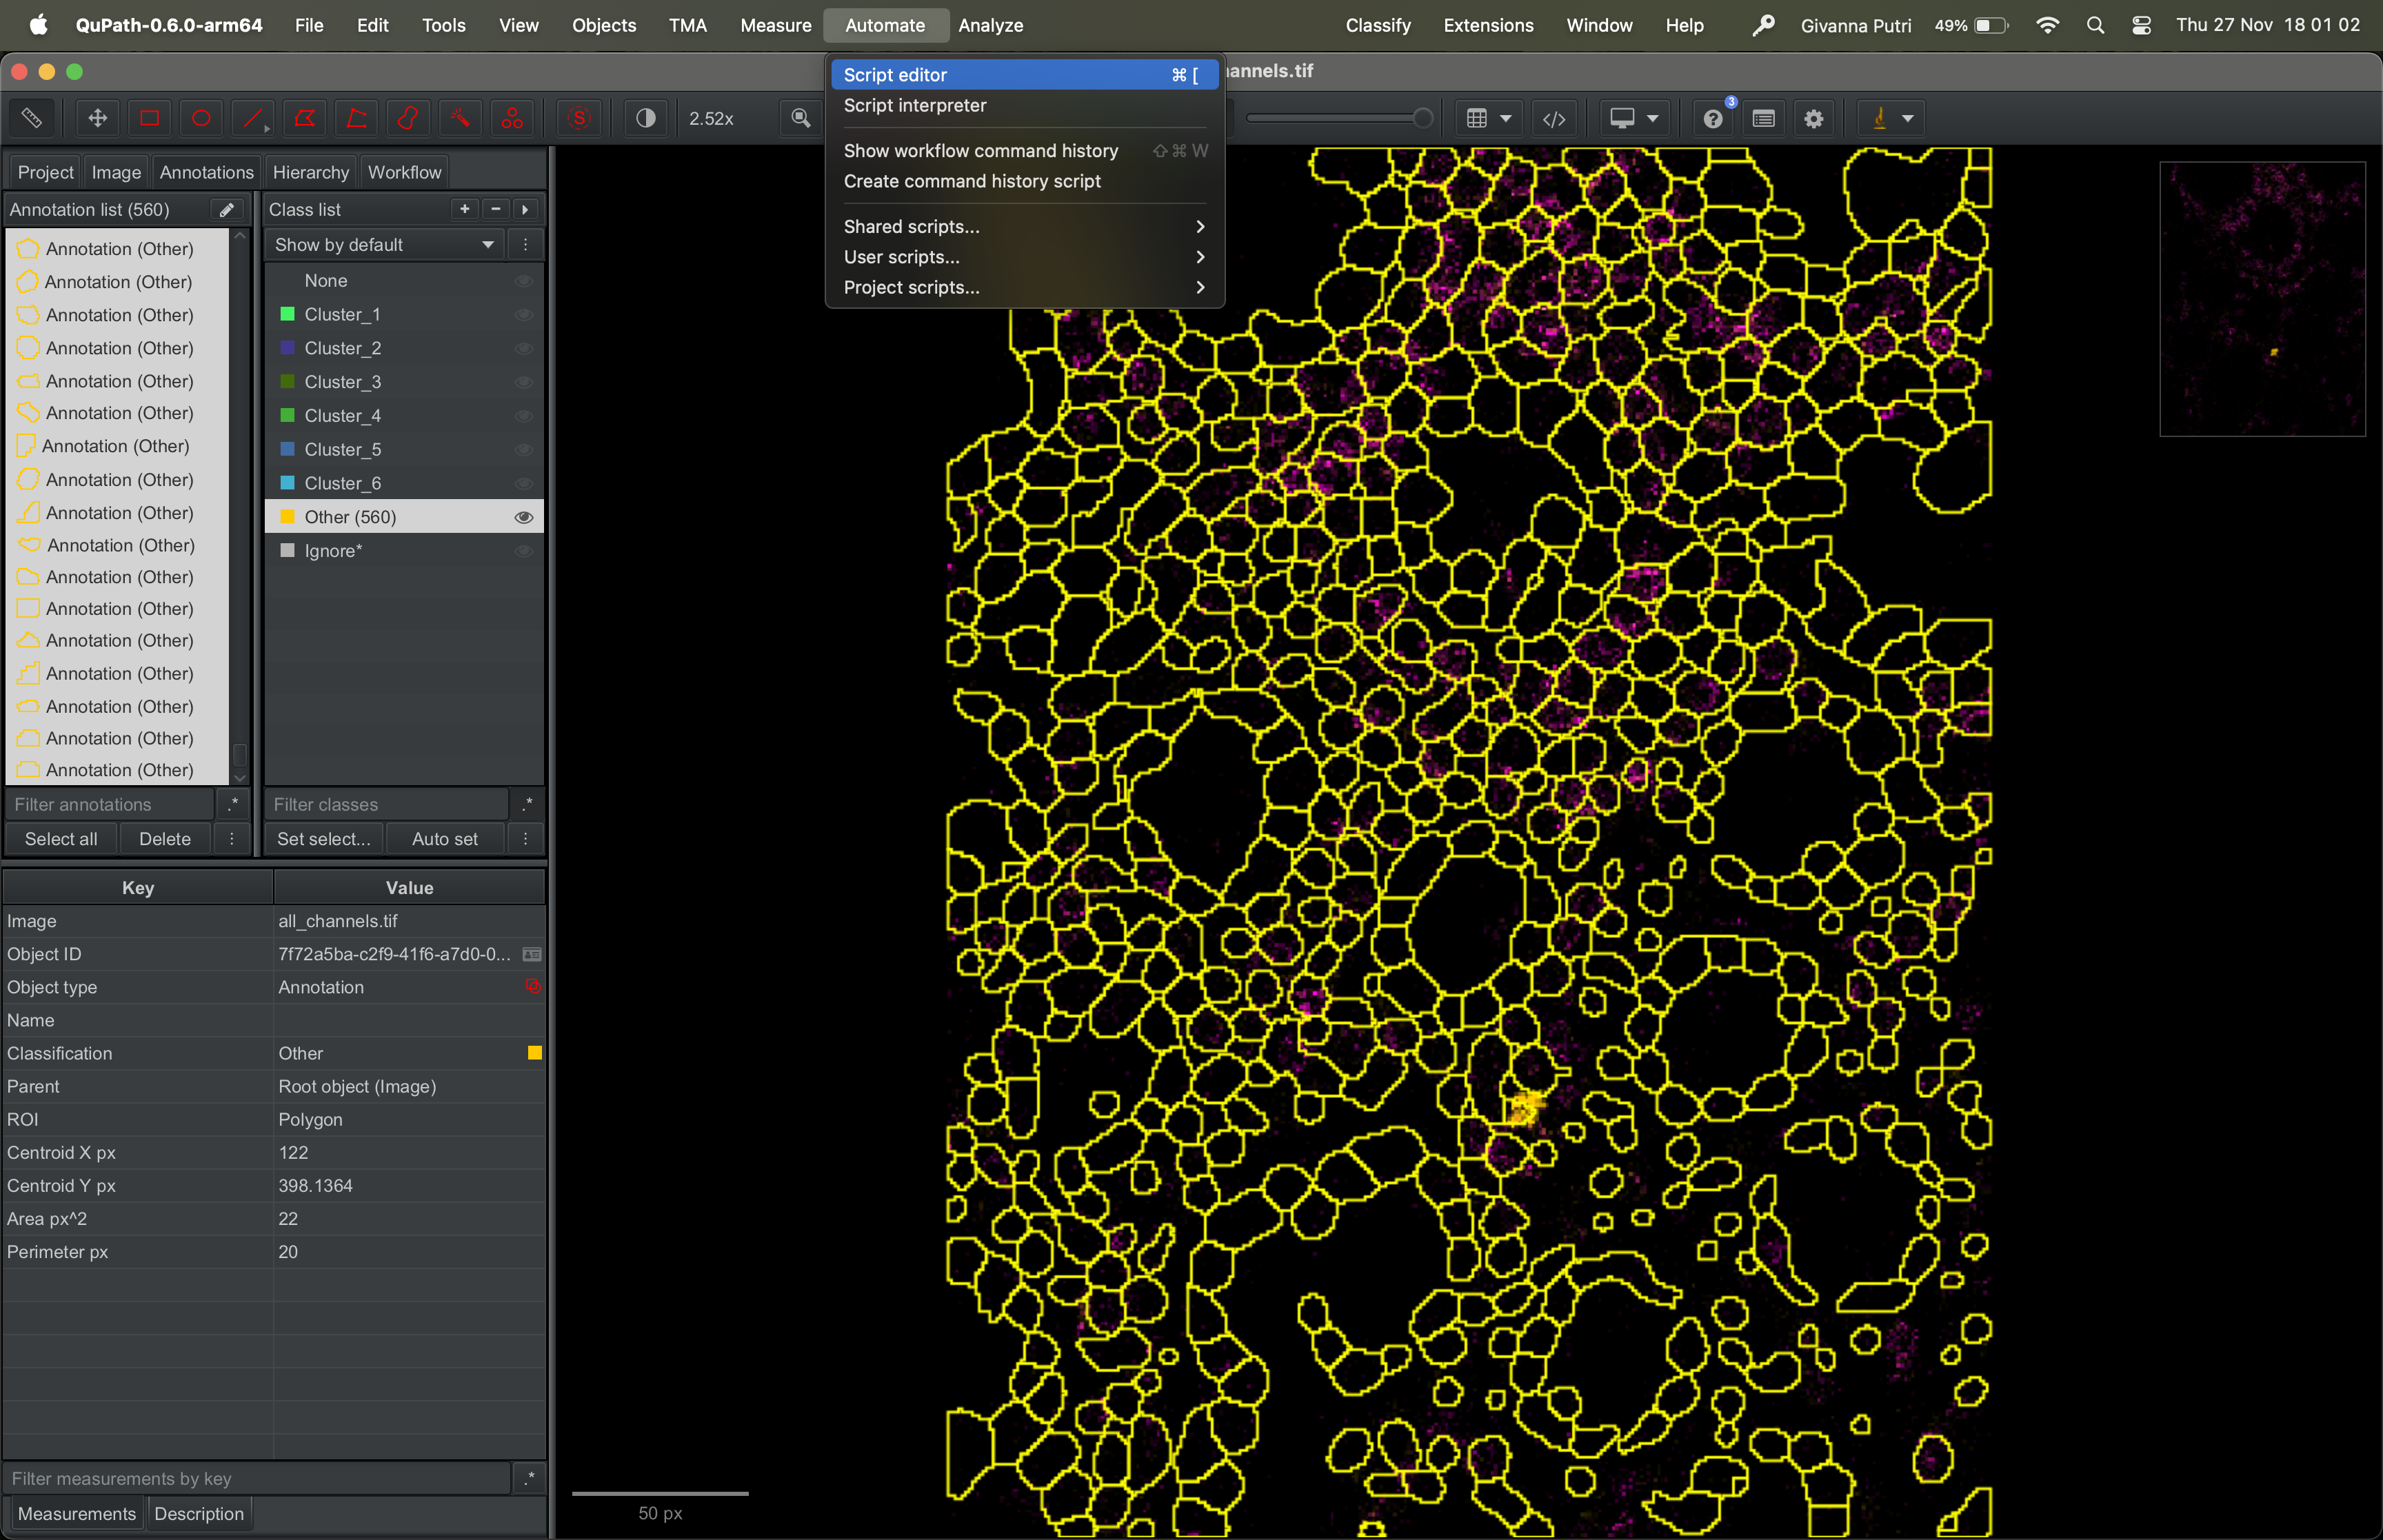
Task: Select the Rectangle annotation tool
Action: point(149,118)
